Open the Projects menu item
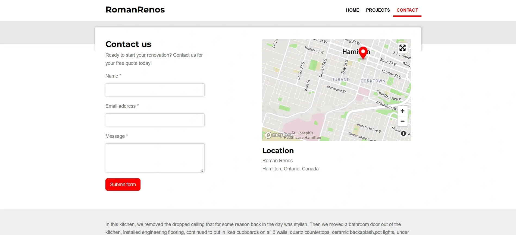Screen dimensions: 516x235 pos(378,10)
